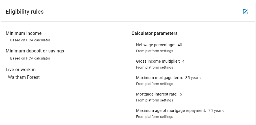Select the 35 years mortgage term value
This screenshot has width=256, height=125.
click(x=193, y=78)
